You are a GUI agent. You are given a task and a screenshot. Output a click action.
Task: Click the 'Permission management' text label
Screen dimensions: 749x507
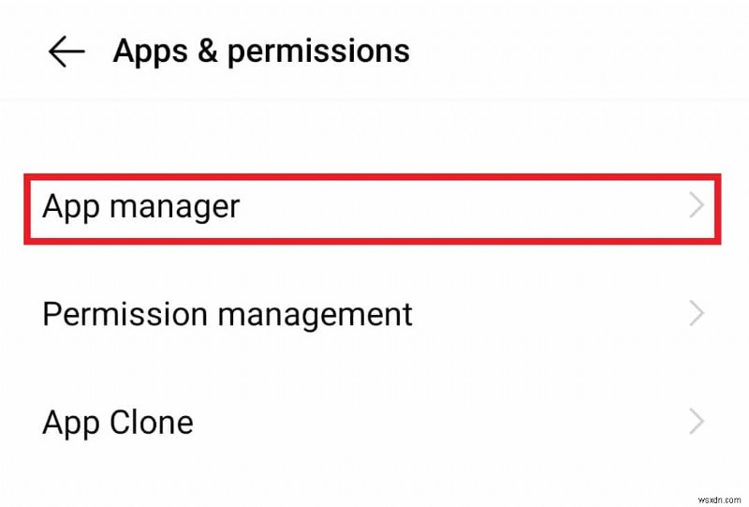tap(228, 314)
